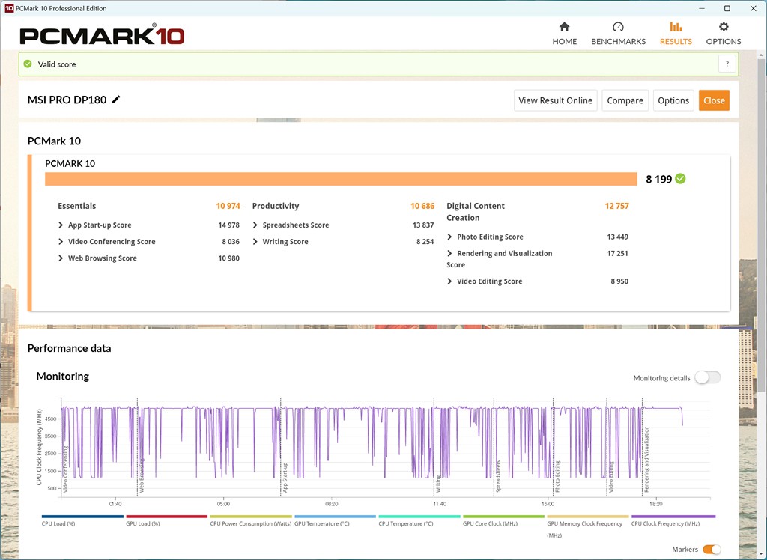
Task: Close the result with the orange Close button
Action: tap(714, 100)
